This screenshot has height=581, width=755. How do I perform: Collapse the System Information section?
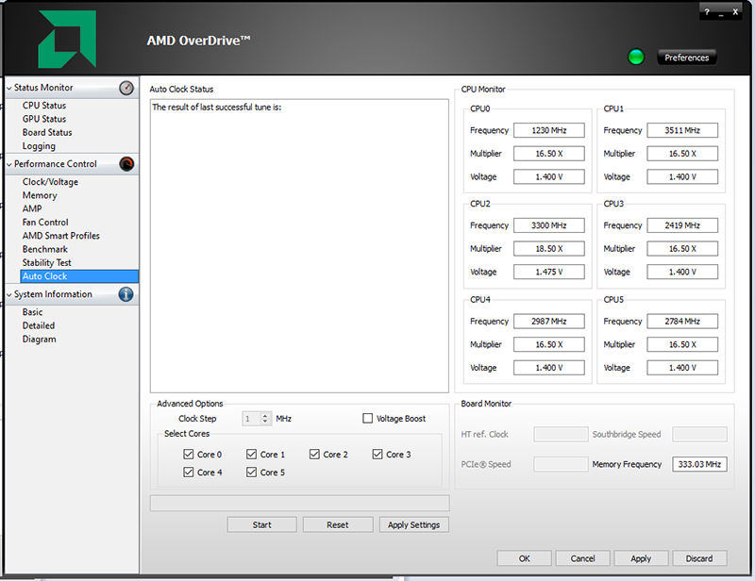click(x=9, y=294)
